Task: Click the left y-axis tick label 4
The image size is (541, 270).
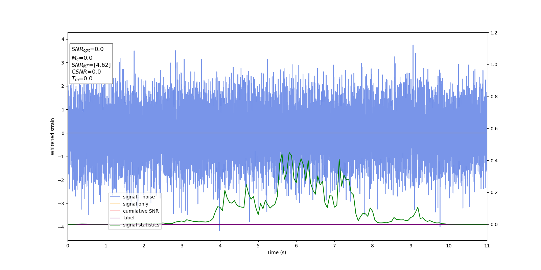Action: click(x=63, y=39)
